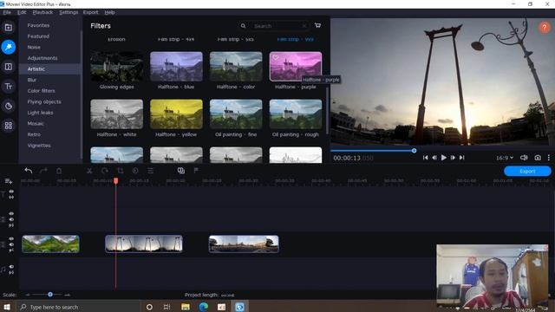Open the Stickers tab icon
Viewport: 555px width, 312px height.
click(x=9, y=106)
